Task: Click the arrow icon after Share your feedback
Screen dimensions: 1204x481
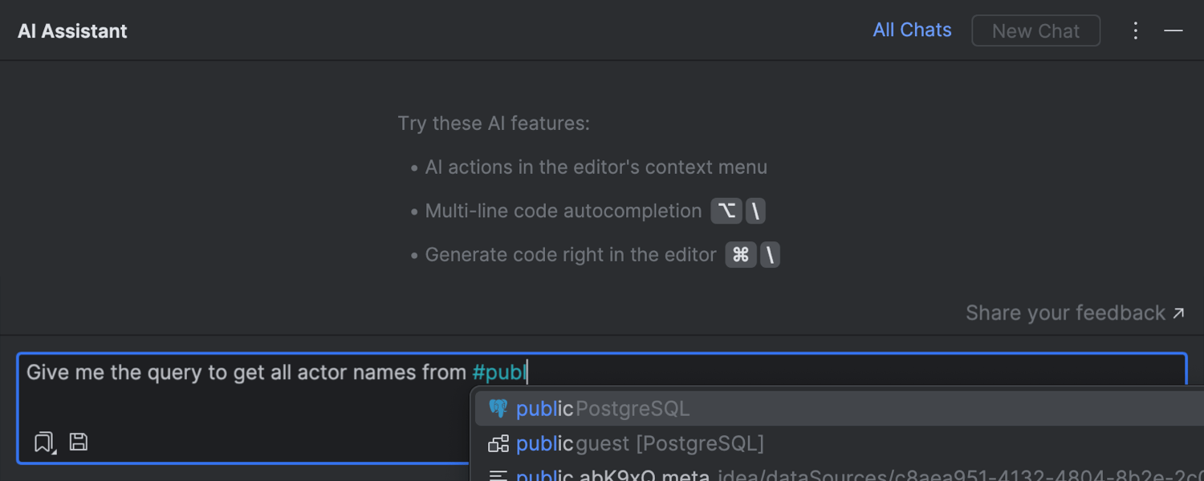Action: click(x=1178, y=313)
